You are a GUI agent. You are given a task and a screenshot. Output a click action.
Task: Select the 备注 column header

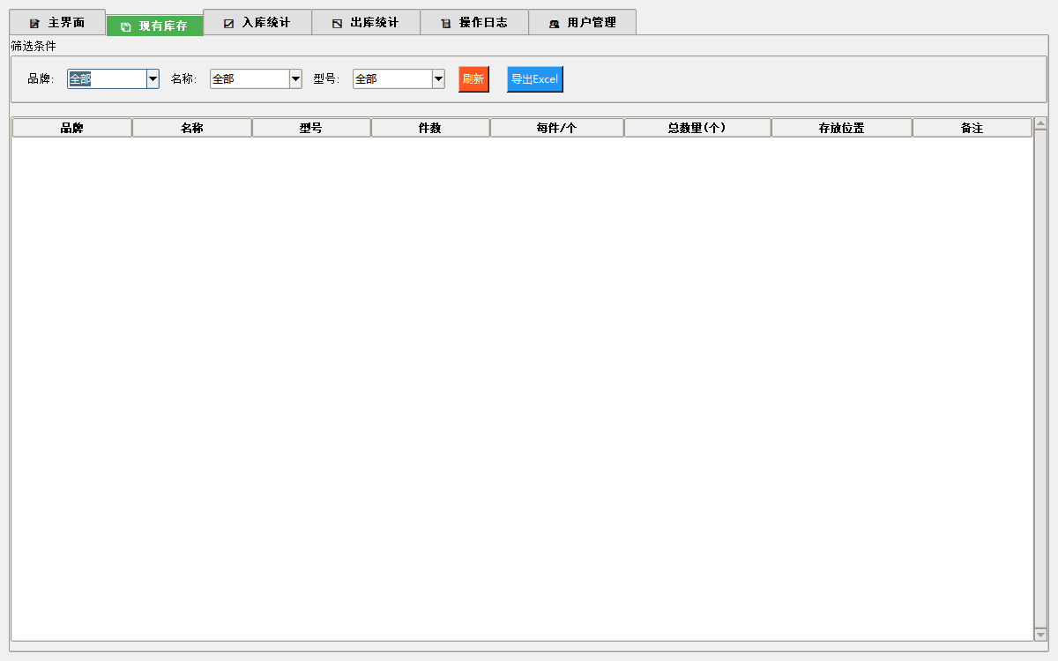click(x=972, y=129)
